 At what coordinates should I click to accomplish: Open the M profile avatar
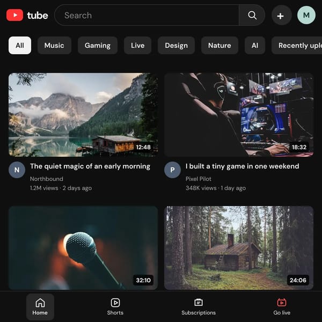click(x=306, y=15)
